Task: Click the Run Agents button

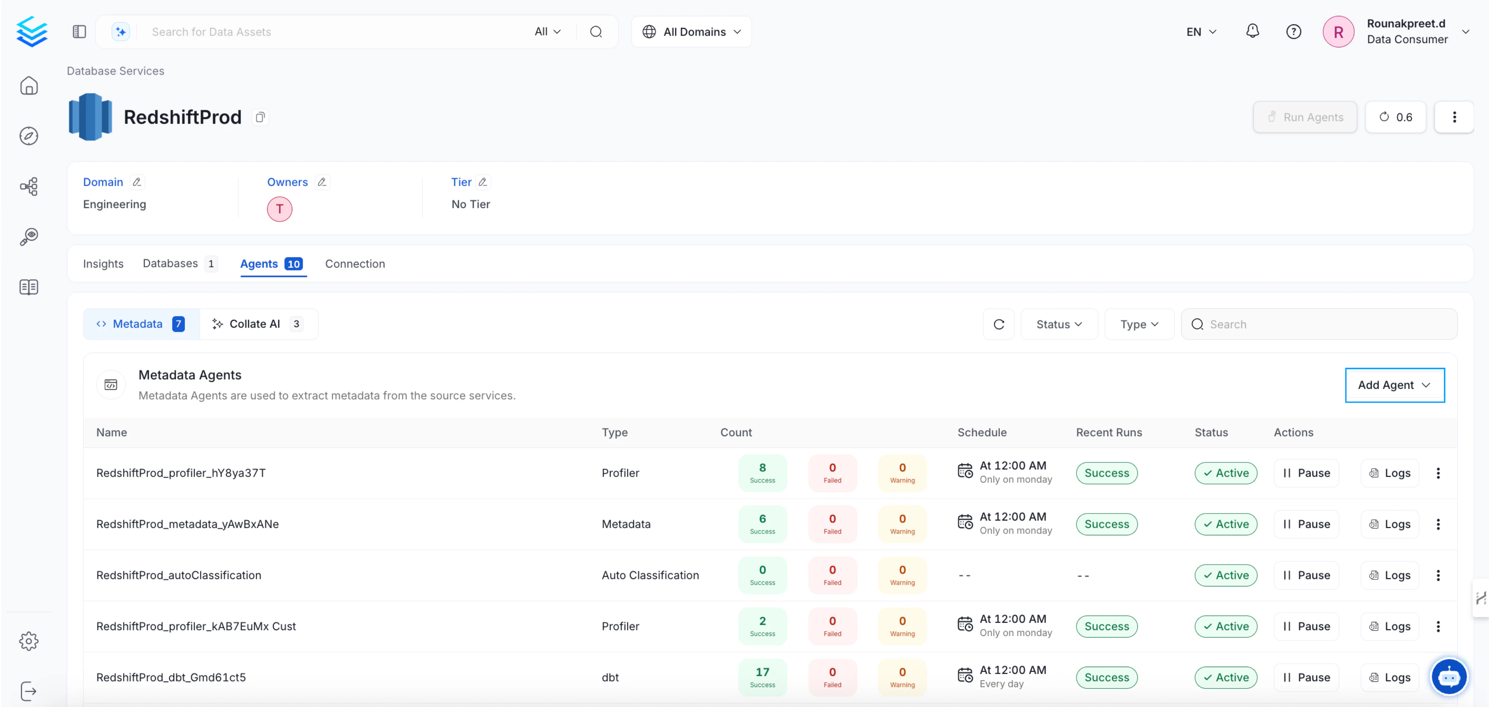Action: [1305, 117]
